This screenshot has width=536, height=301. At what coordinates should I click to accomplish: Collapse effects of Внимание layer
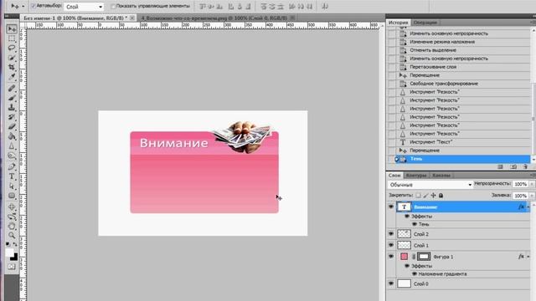pyautogui.click(x=528, y=207)
